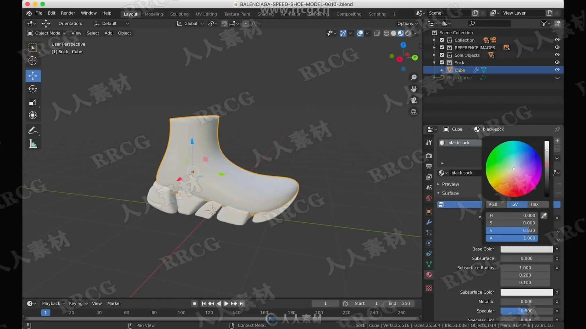Open the Render menu
586x329 pixels.
[x=68, y=13]
